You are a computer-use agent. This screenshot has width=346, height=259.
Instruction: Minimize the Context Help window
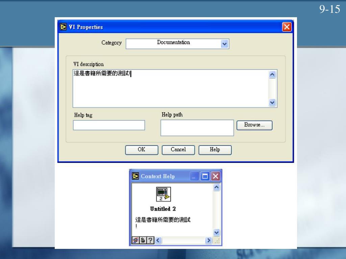(194, 176)
